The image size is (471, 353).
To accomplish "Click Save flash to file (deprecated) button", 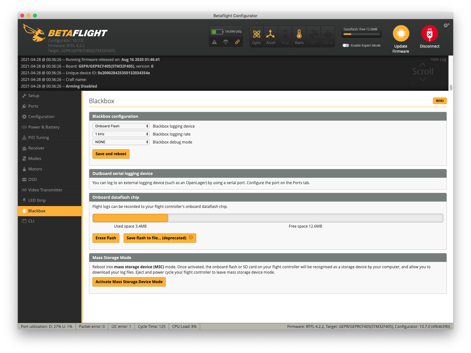I will [x=160, y=238].
